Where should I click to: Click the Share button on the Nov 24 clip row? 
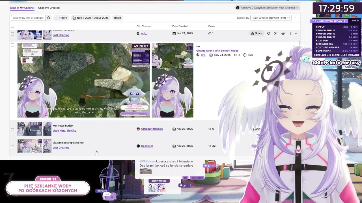click(x=257, y=33)
